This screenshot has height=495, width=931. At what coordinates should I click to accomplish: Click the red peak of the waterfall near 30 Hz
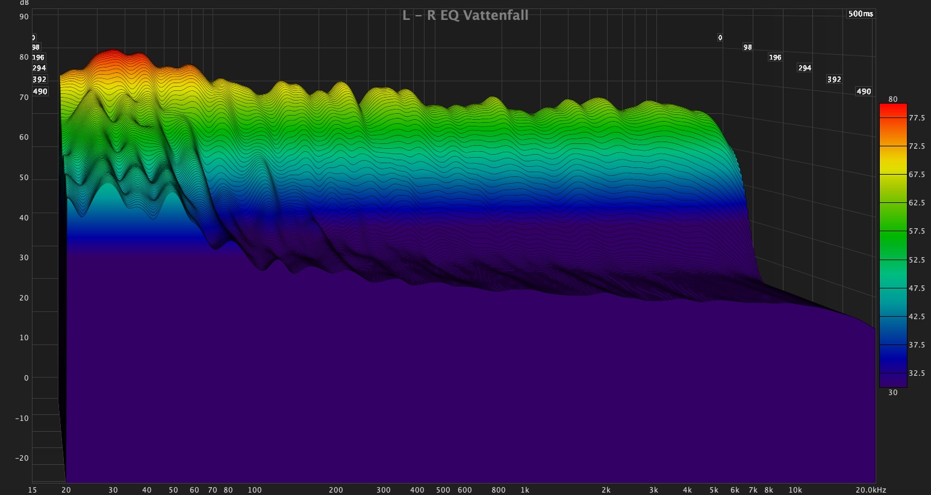(x=113, y=53)
